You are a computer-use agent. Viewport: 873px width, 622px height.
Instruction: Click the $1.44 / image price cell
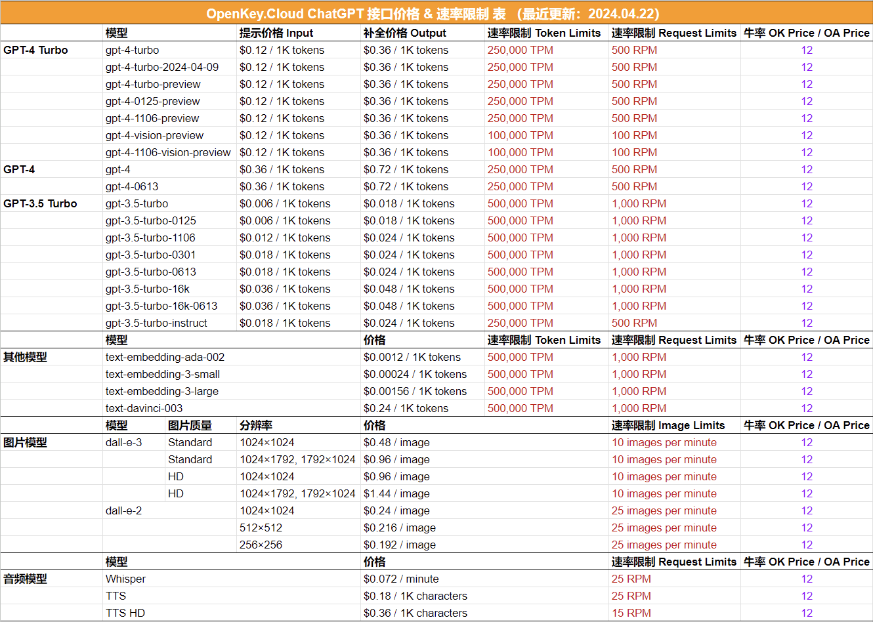(396, 493)
